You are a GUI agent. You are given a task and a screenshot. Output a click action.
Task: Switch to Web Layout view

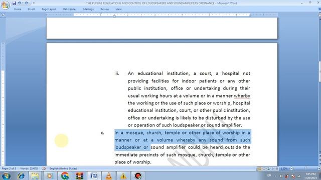(268, 168)
